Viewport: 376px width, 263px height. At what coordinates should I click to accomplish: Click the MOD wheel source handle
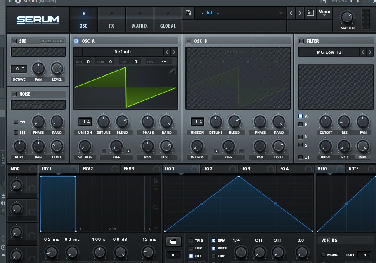click(x=32, y=169)
